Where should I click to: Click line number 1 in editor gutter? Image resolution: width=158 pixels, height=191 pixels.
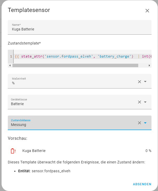11,56
